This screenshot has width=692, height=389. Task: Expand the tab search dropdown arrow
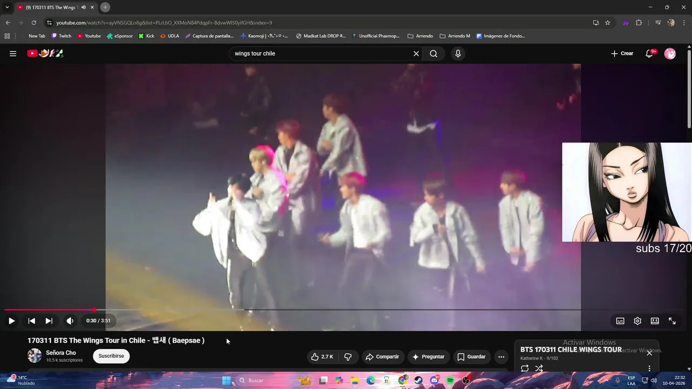(x=7, y=7)
